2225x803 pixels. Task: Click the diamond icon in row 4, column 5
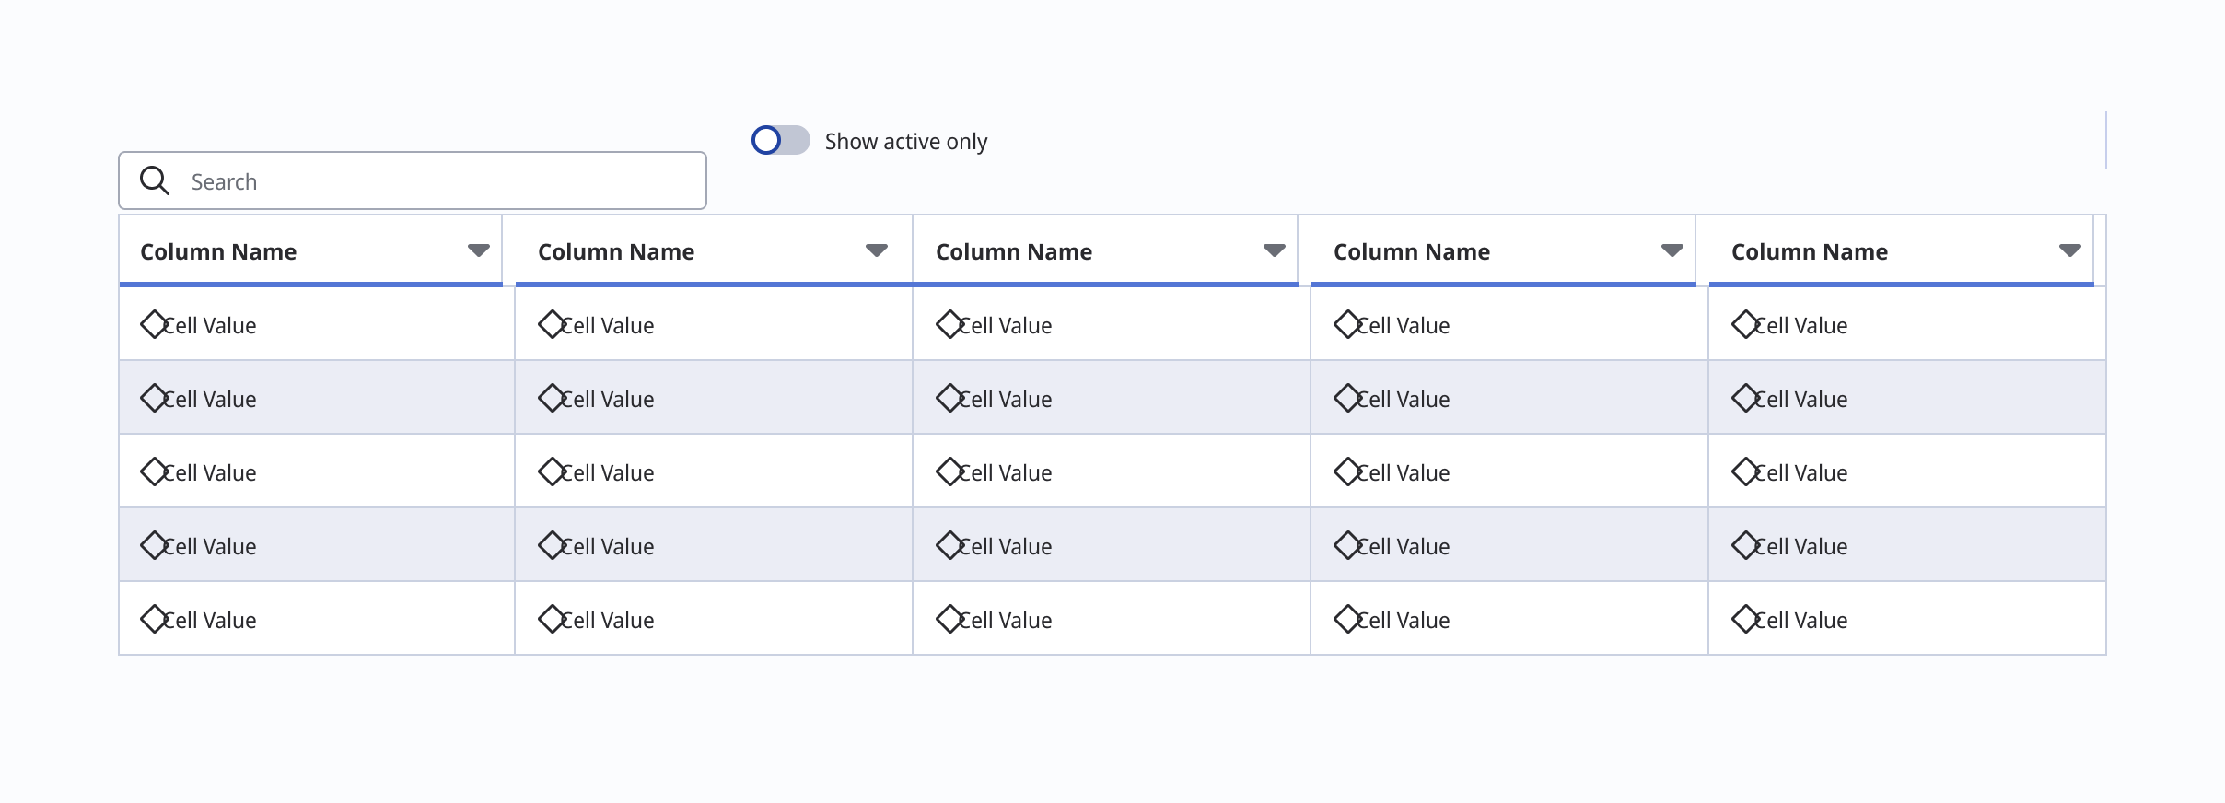tap(1746, 545)
